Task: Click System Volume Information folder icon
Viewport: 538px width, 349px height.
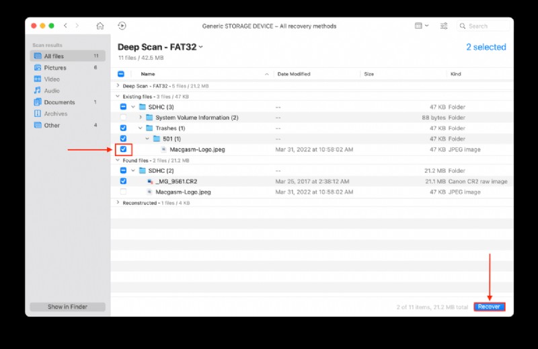Action: tap(149, 118)
